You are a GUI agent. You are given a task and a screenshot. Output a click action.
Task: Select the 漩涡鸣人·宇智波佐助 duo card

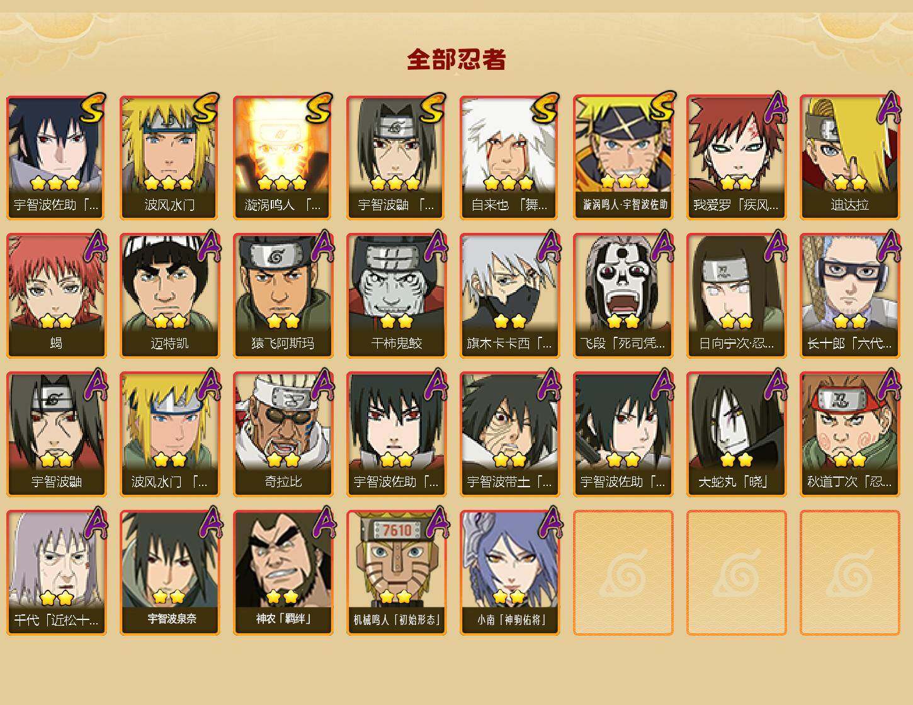623,157
